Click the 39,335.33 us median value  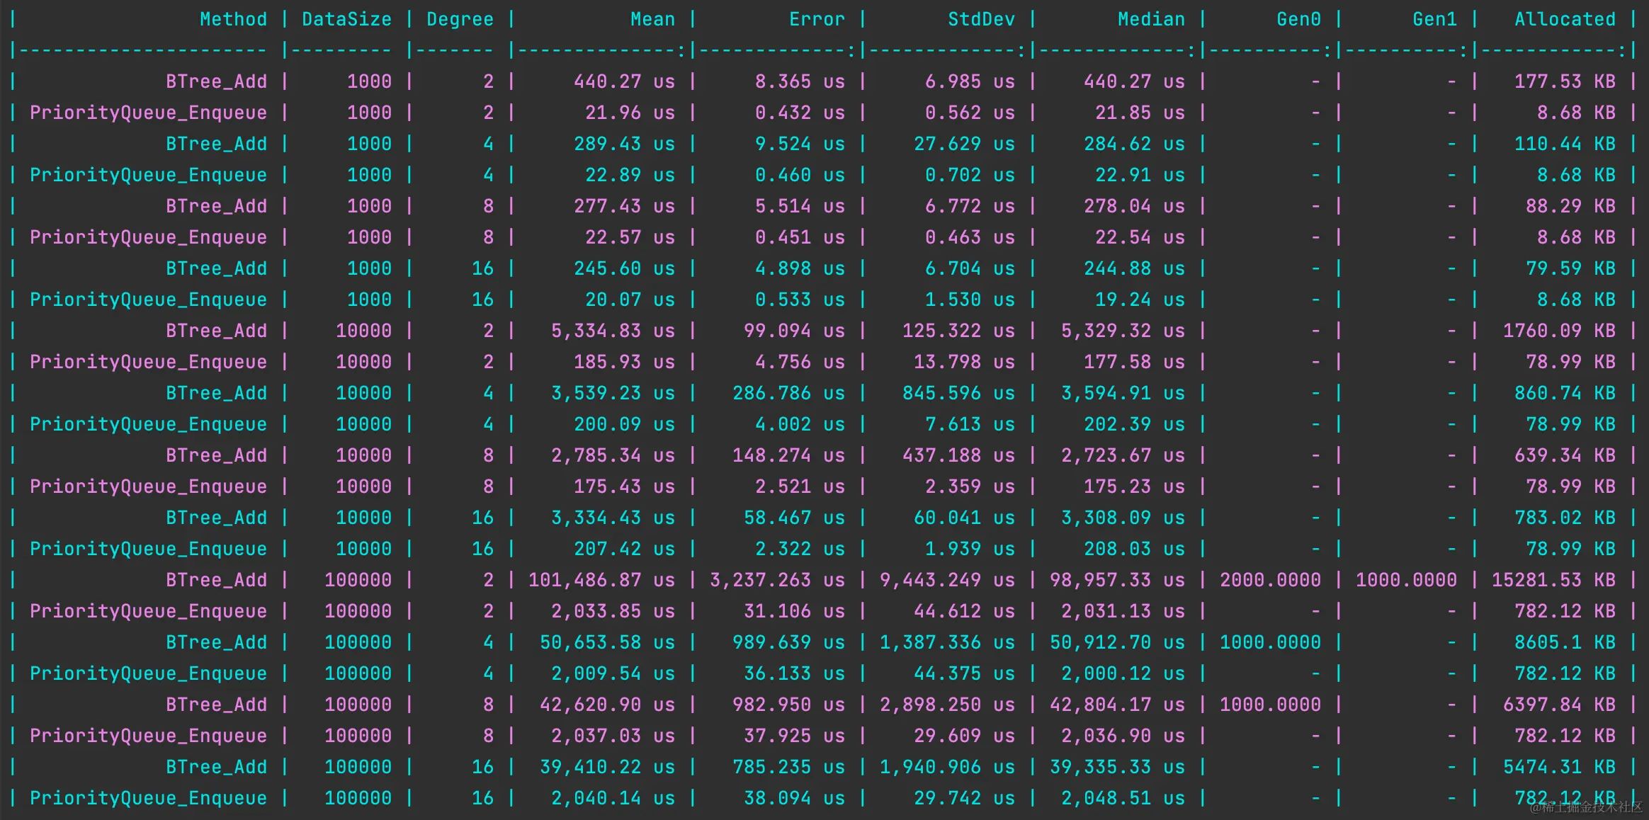[x=1117, y=767]
